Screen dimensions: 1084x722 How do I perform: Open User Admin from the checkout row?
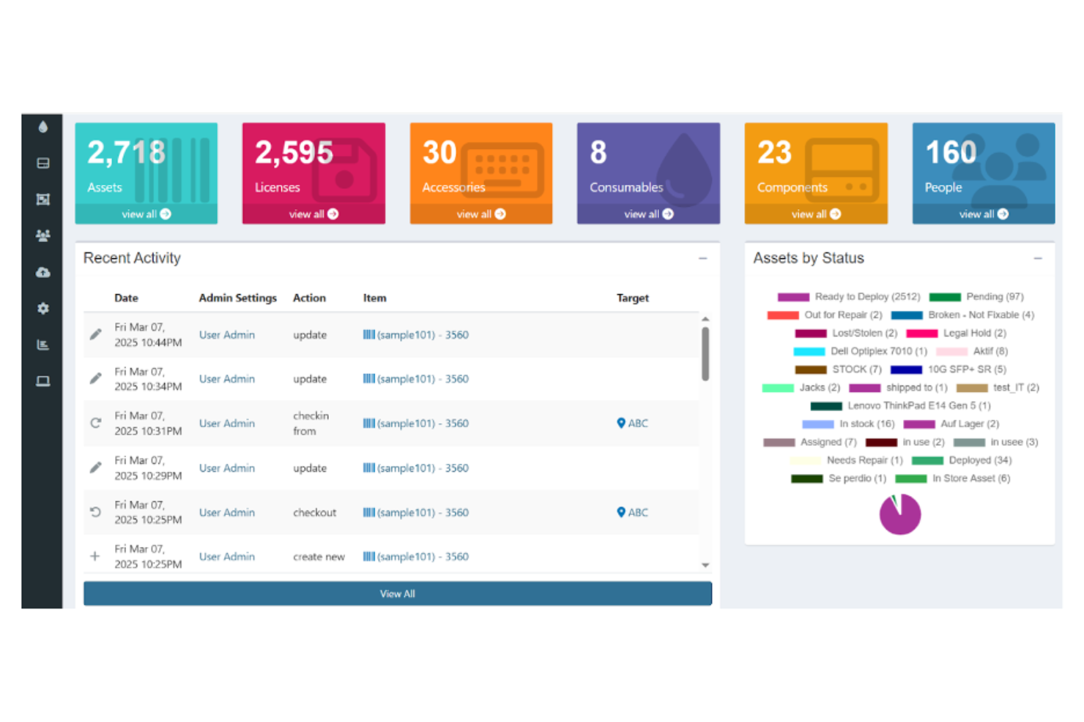coord(226,512)
